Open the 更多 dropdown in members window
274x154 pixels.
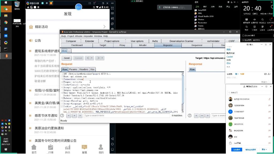click(264, 149)
